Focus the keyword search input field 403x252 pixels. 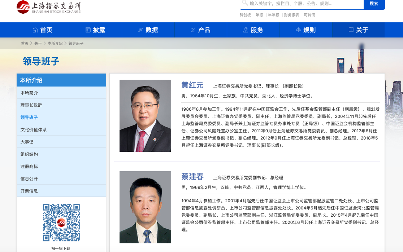pos(305,4)
